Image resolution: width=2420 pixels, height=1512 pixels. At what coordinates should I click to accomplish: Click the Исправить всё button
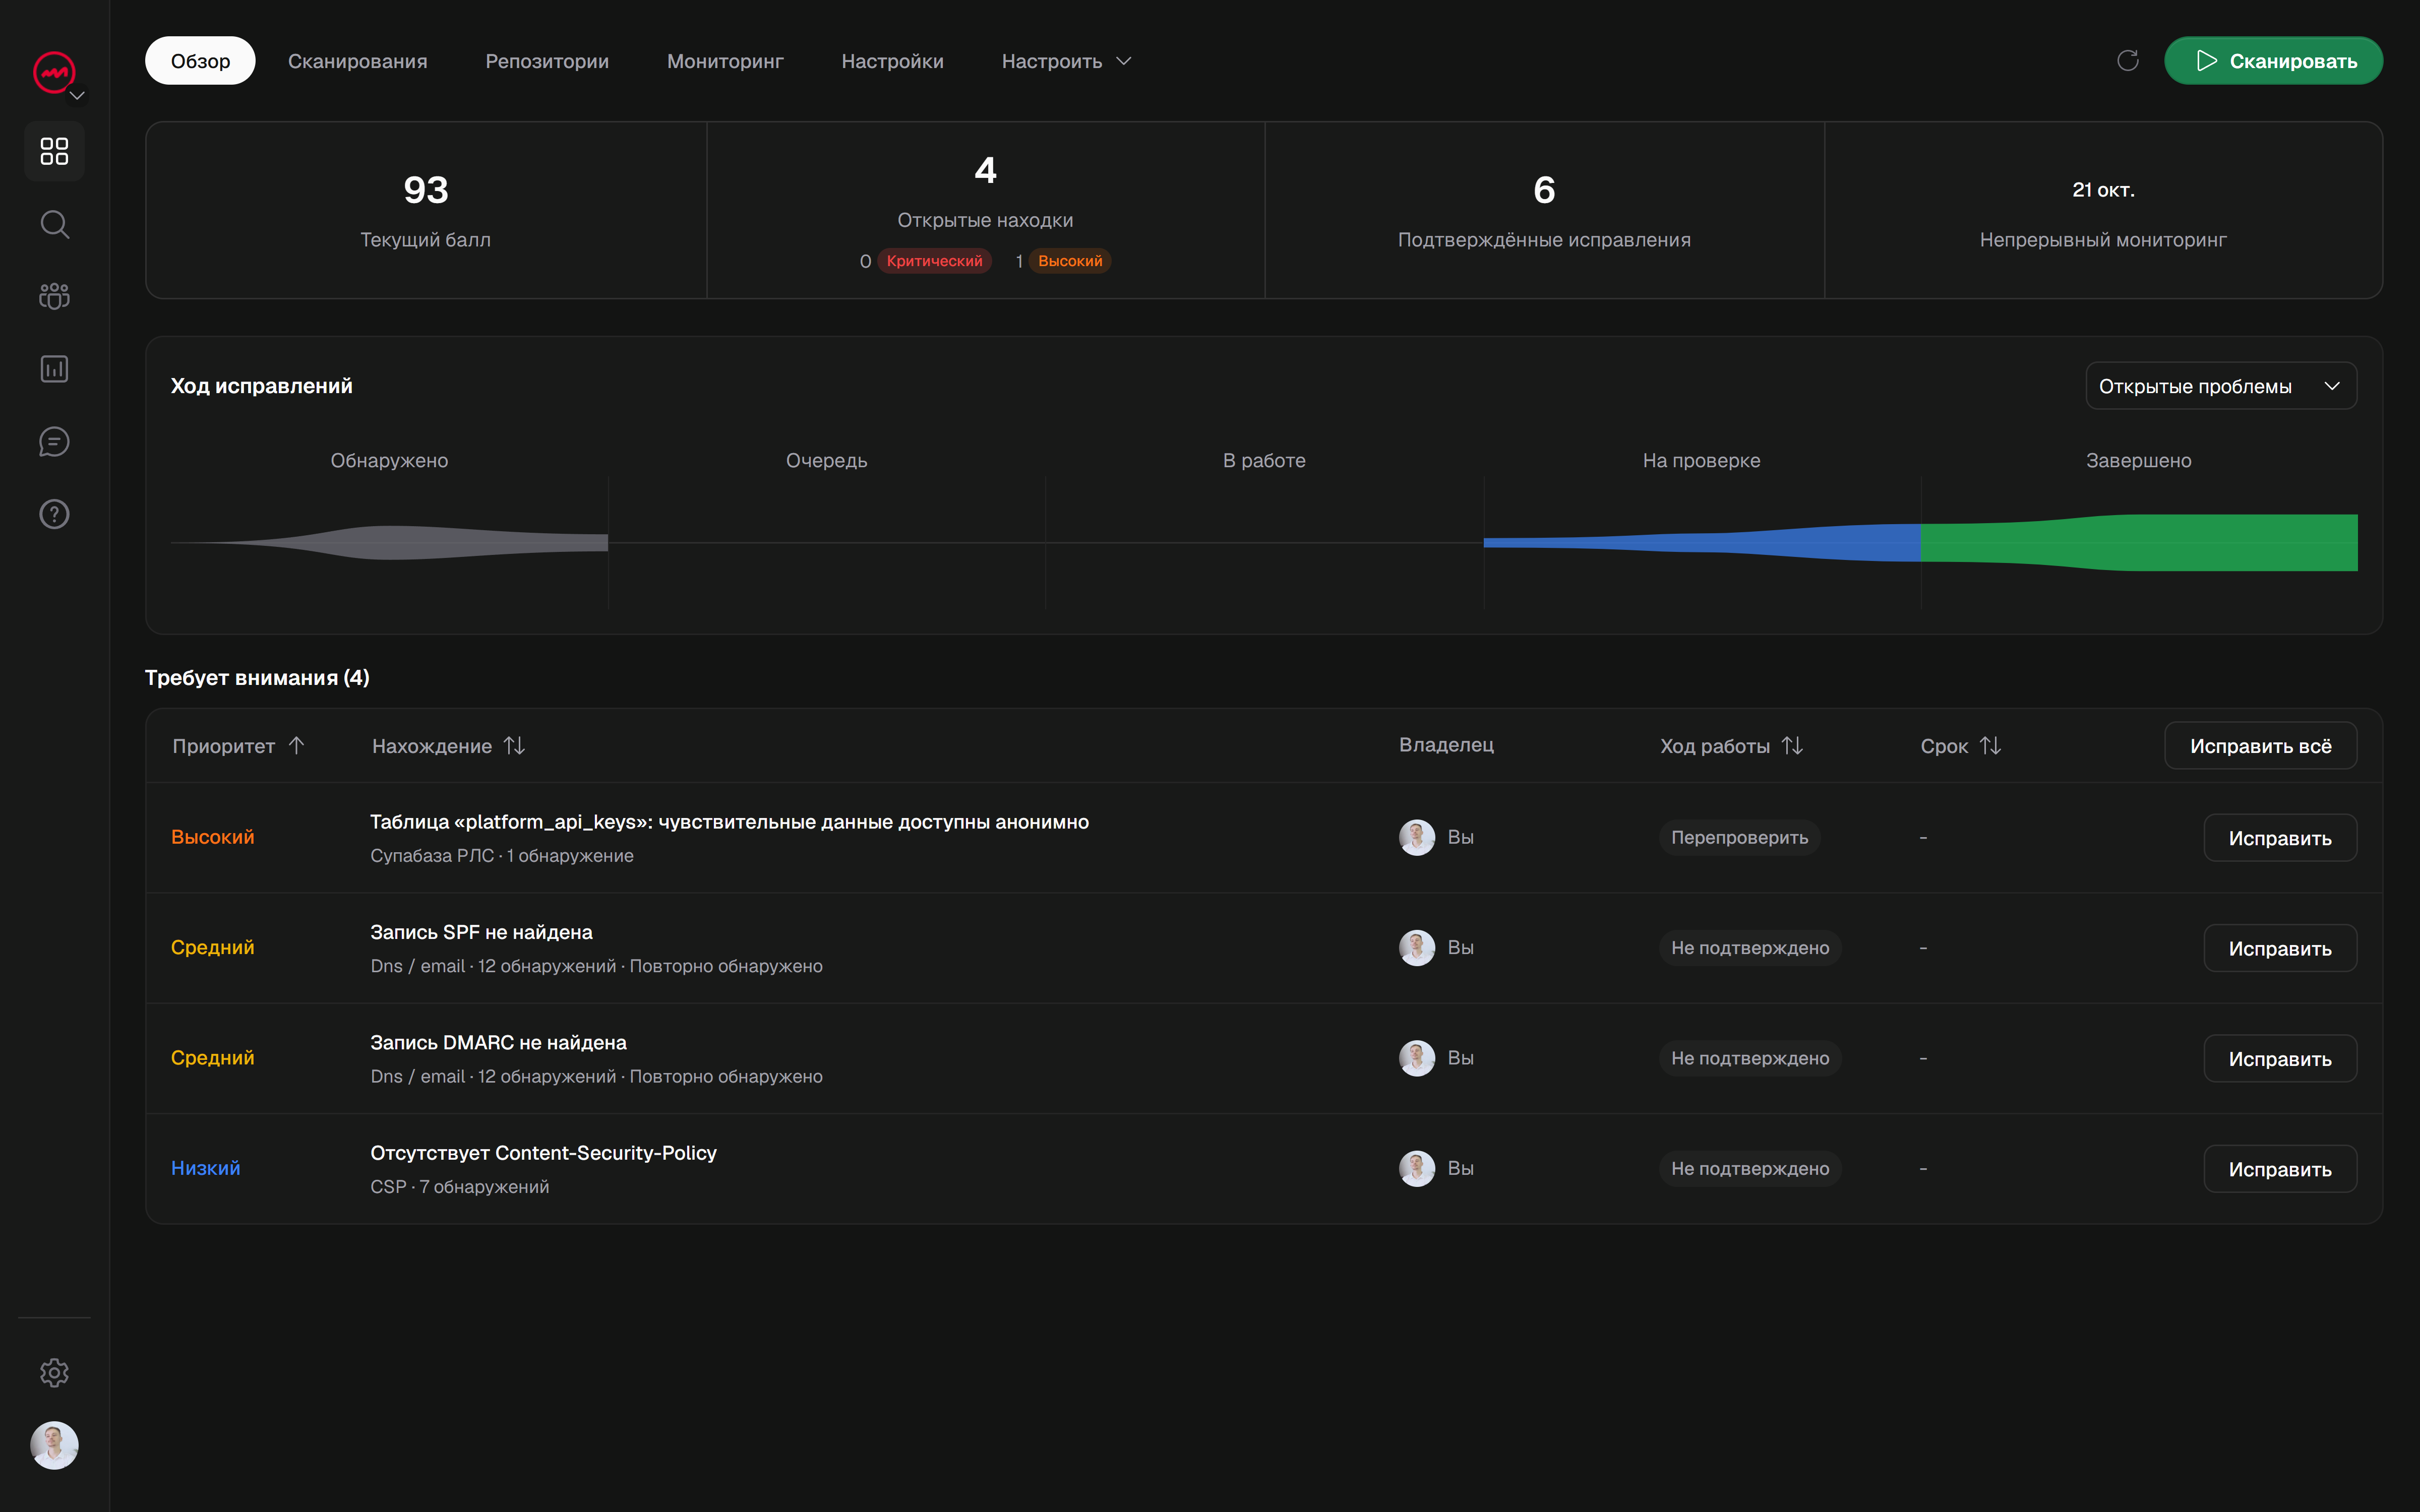2260,746
